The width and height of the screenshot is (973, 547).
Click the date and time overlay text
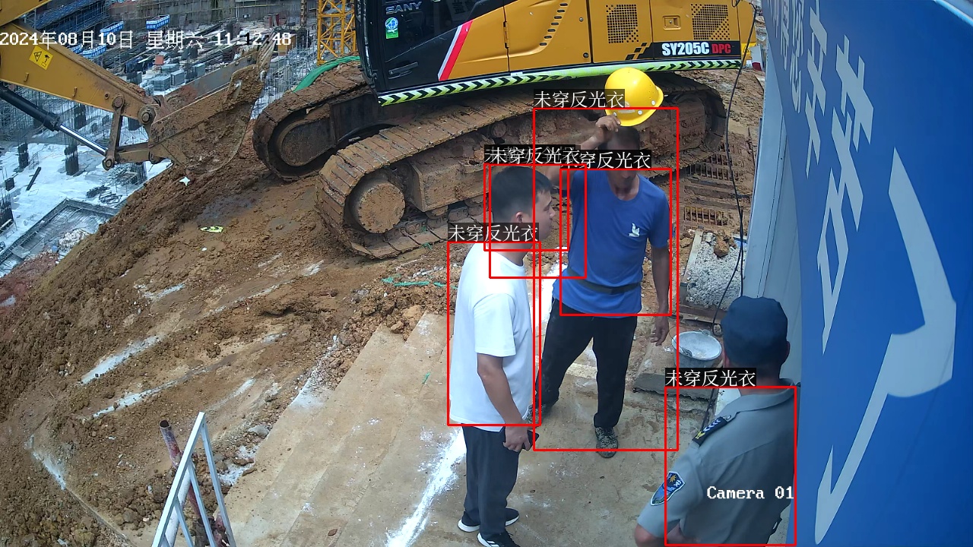146,40
